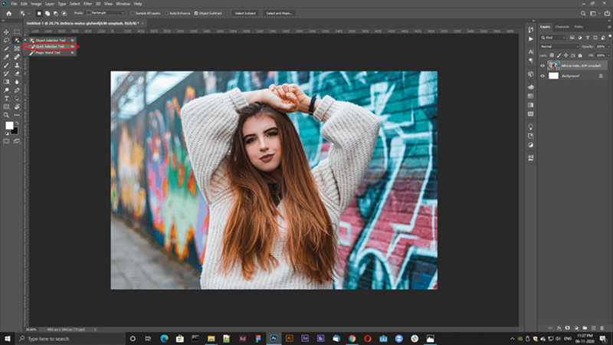Hide the Background layer with eye icon
This screenshot has height=345, width=613.
click(x=543, y=77)
